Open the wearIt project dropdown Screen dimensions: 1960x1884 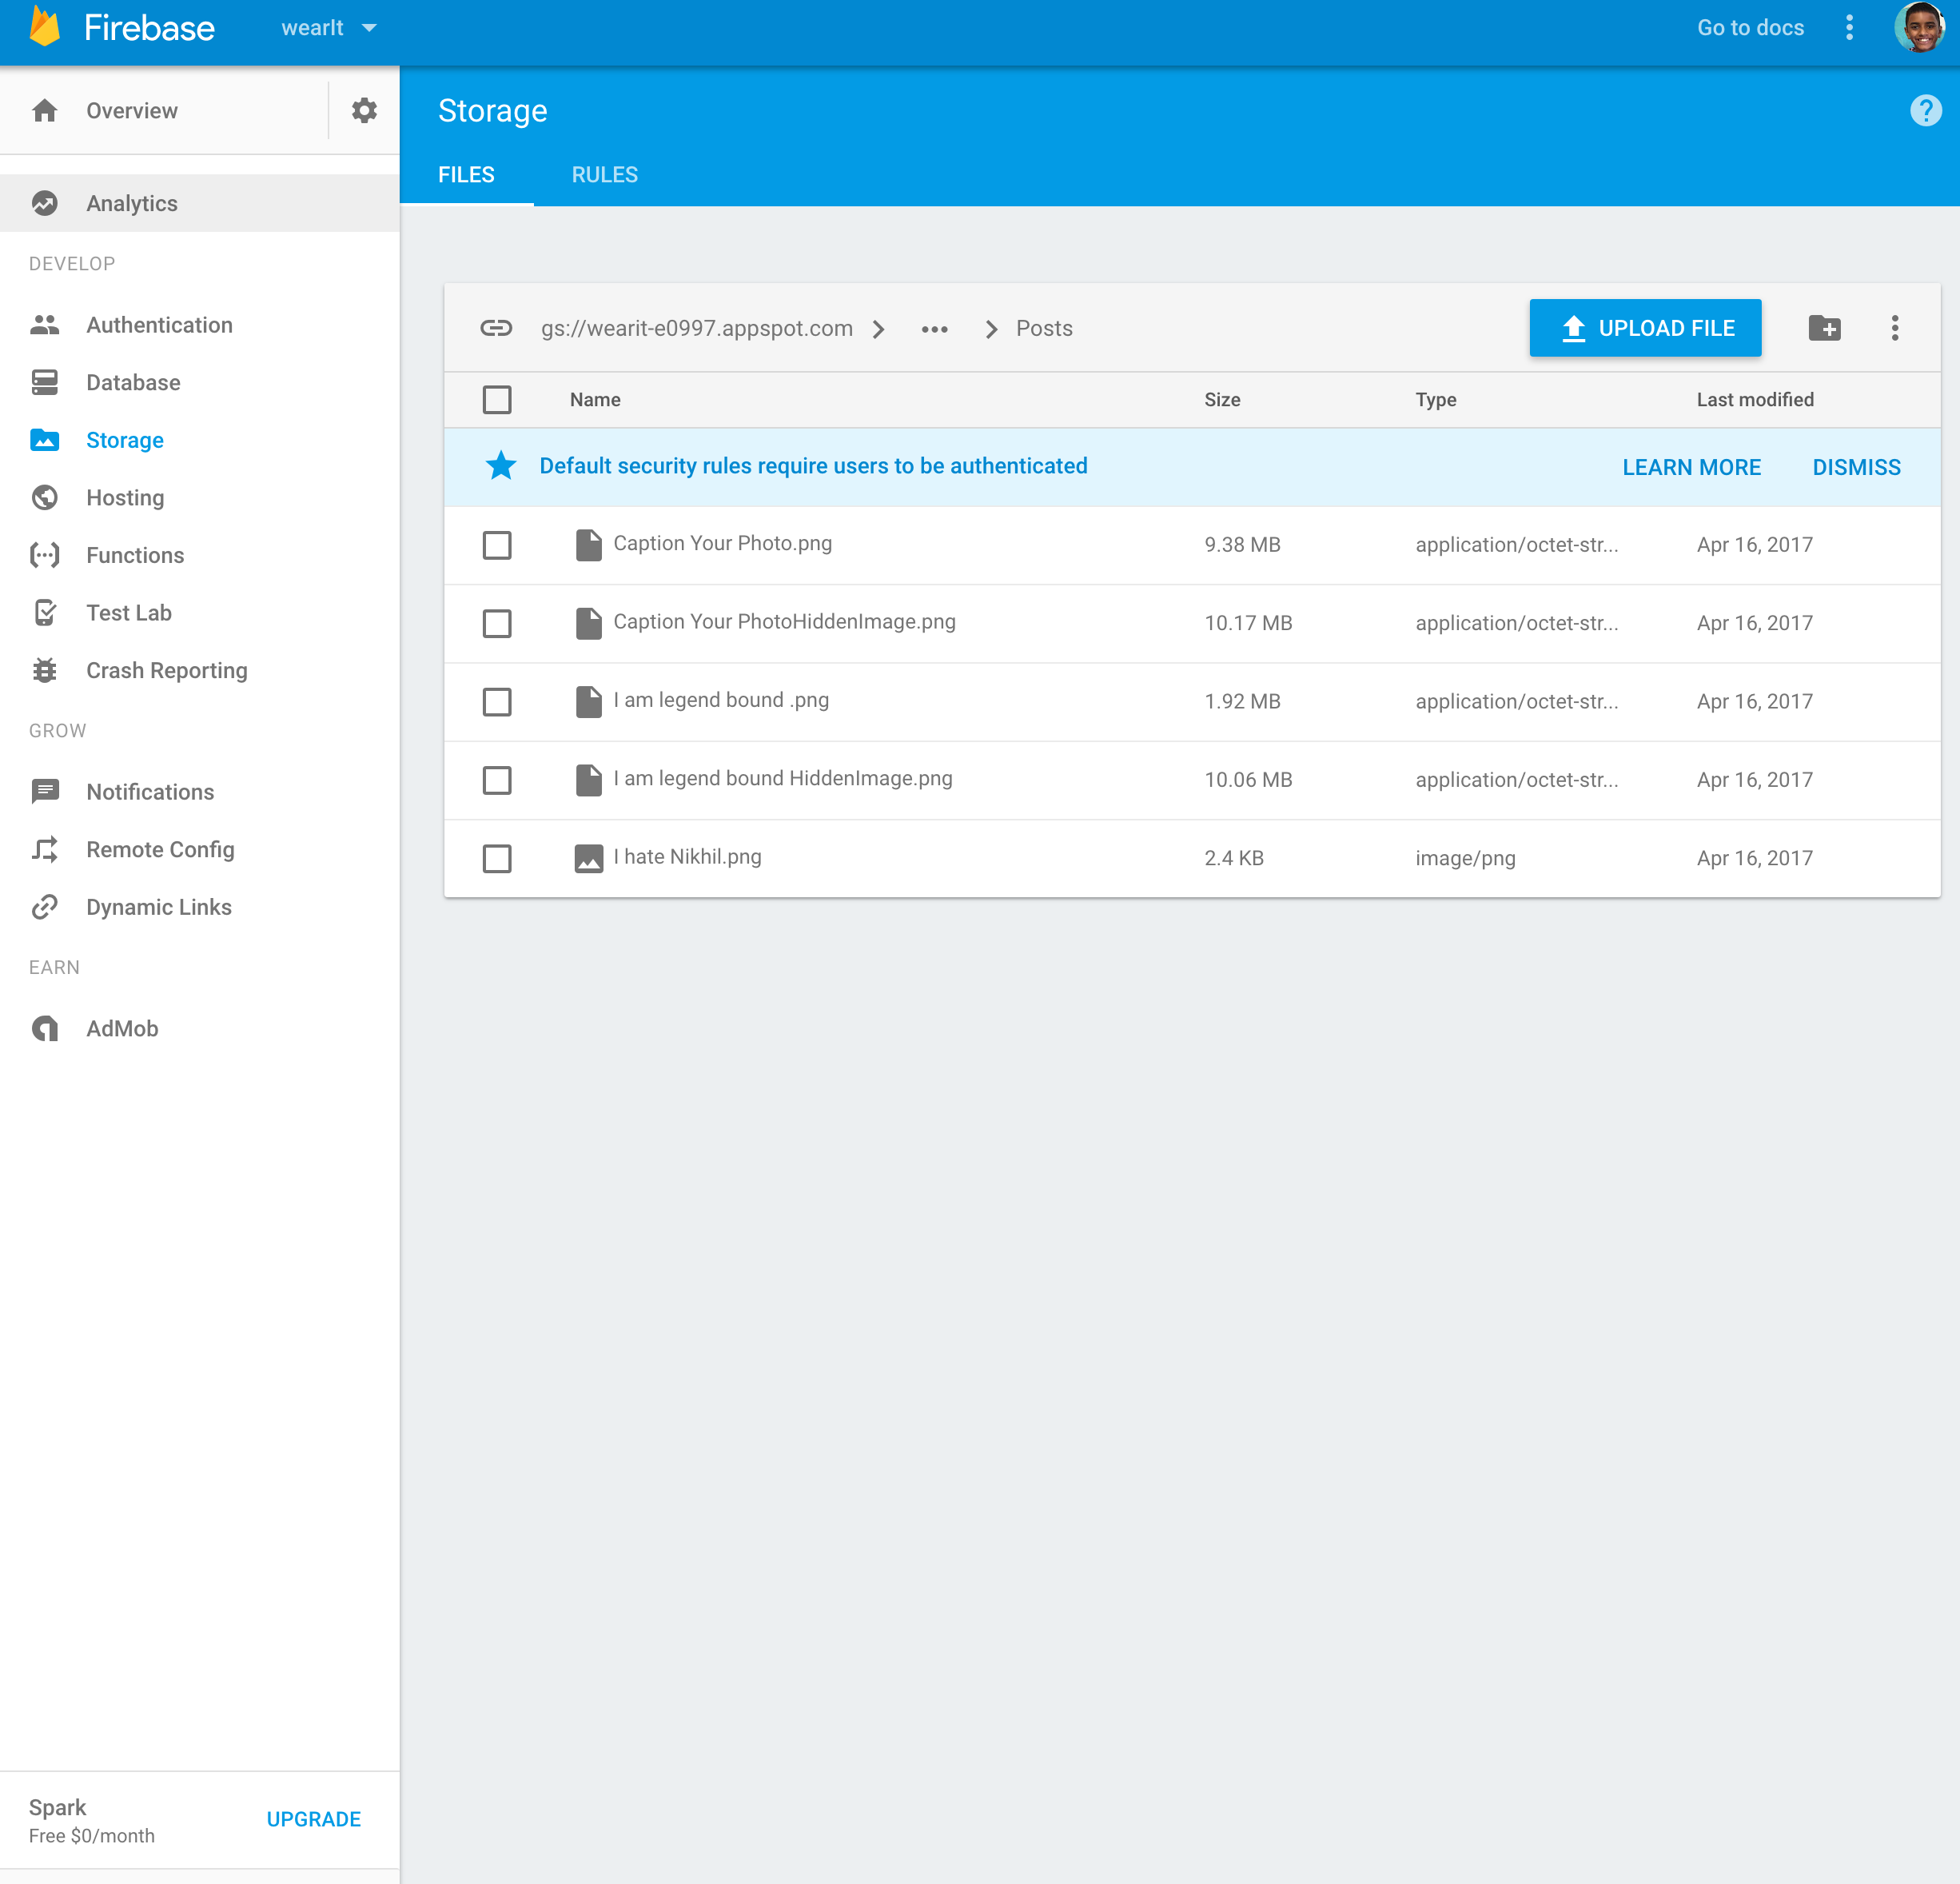(x=329, y=28)
